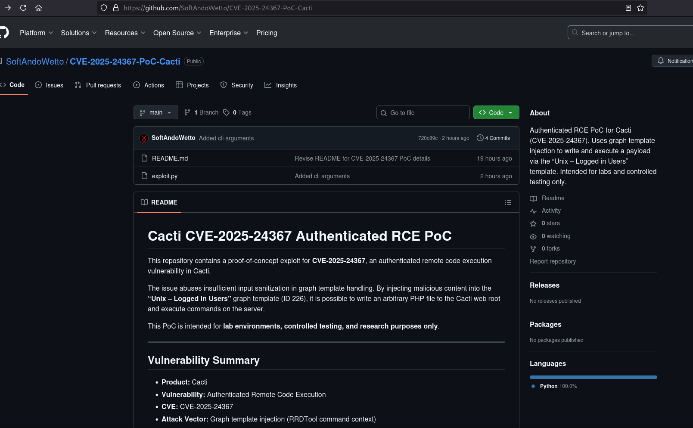
Task: Expand the green Code dropdown button
Action: [x=496, y=112]
